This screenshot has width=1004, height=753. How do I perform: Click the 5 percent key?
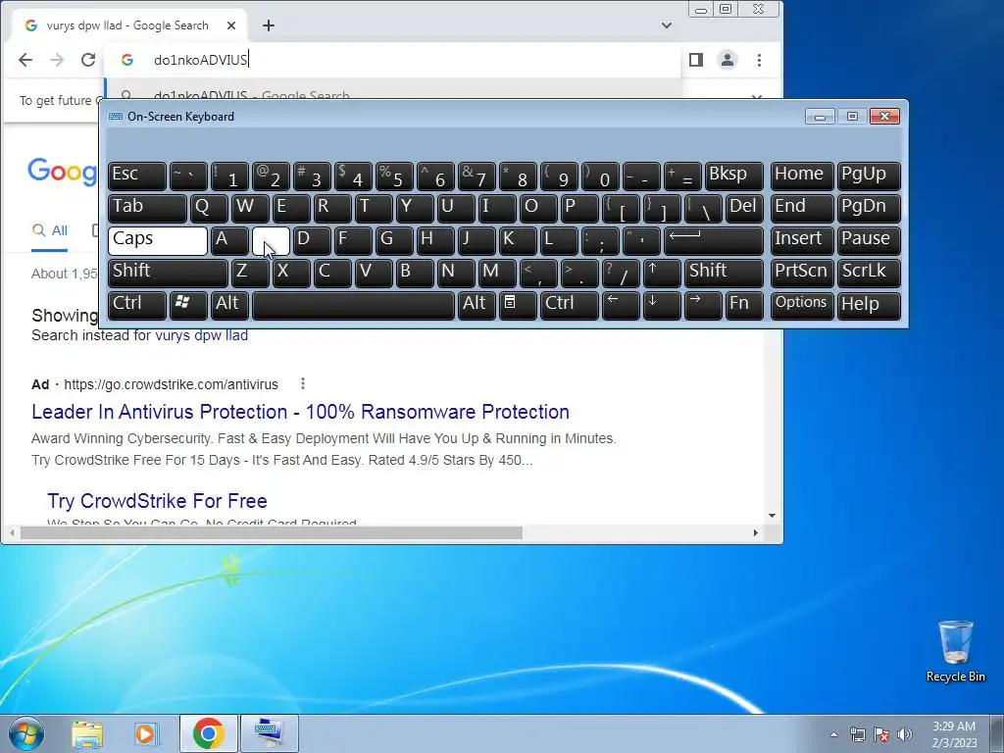(394, 176)
